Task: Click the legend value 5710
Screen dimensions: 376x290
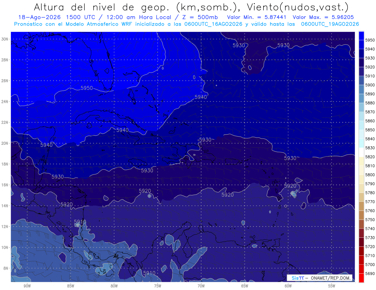Action: pos(370,256)
